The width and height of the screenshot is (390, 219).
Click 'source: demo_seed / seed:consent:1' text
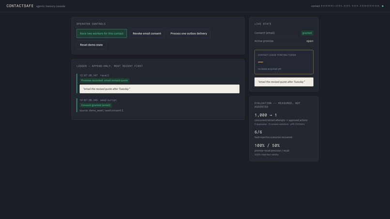(101, 110)
